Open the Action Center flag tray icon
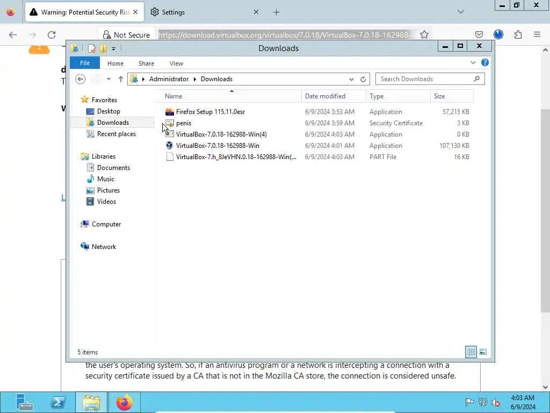Viewport: 550px width, 413px height. click(469, 402)
